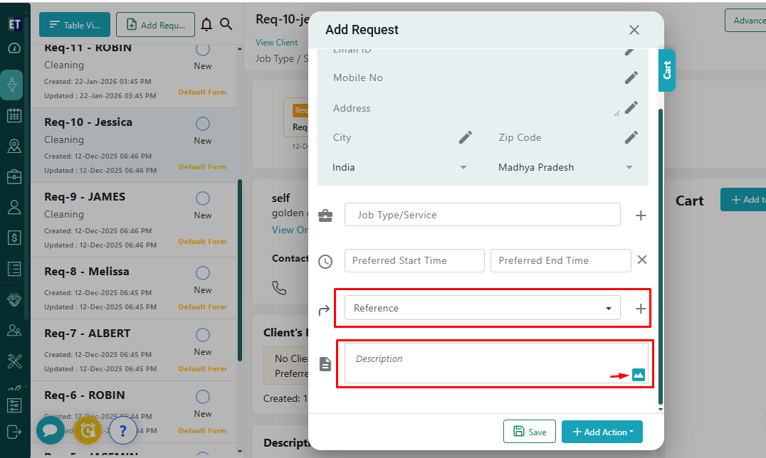Open the chat bubble support icon

click(51, 430)
